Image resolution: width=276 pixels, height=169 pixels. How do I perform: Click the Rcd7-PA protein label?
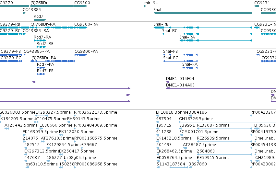click(46, 64)
